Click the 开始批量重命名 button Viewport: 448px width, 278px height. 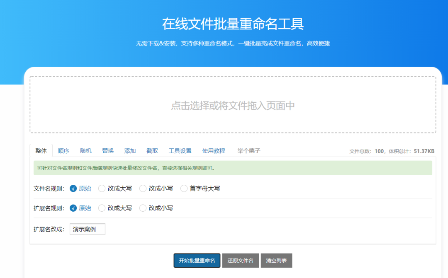click(x=197, y=261)
